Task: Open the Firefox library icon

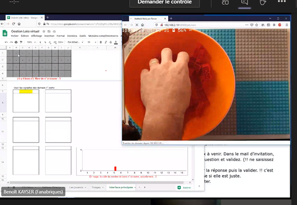Action: [x=263, y=25]
